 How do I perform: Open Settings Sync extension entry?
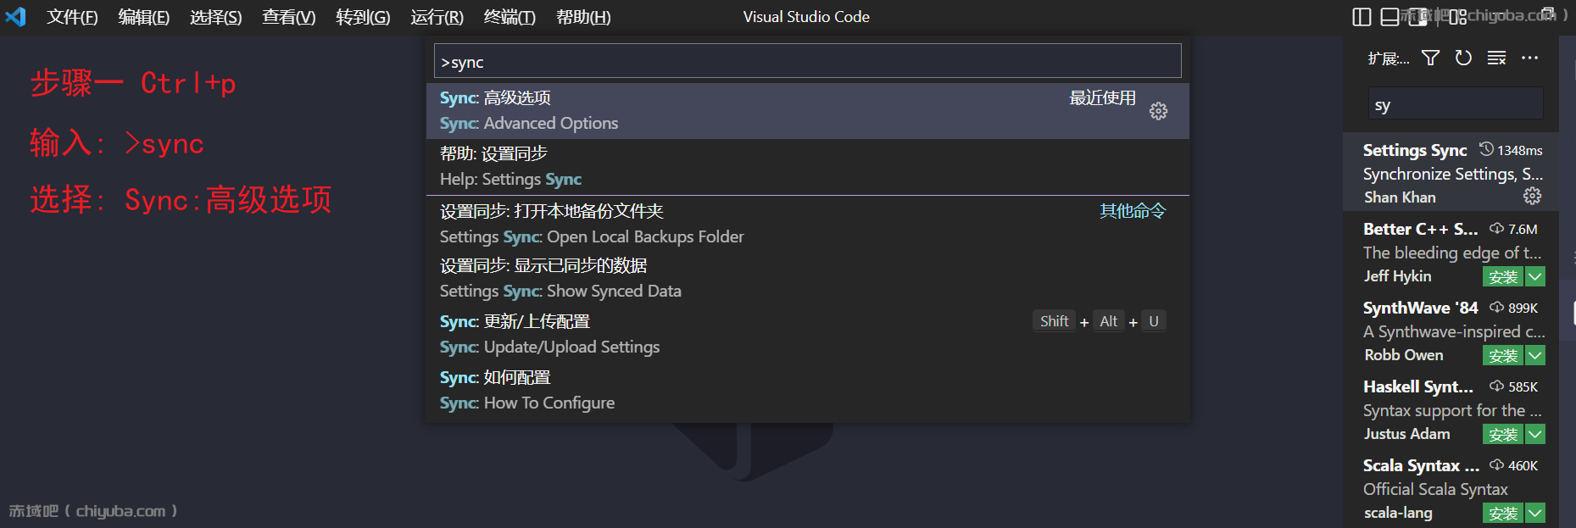(x=1451, y=172)
